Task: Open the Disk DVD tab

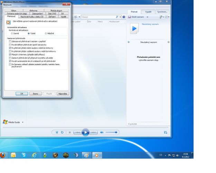Action: click(x=52, y=13)
